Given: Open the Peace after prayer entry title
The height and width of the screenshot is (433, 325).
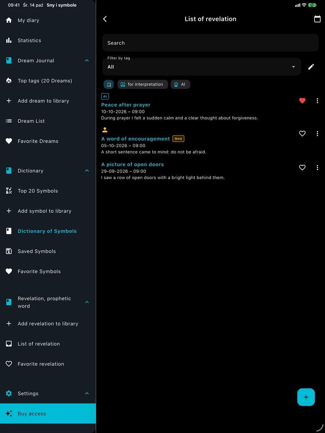Looking at the screenshot, I should [126, 105].
